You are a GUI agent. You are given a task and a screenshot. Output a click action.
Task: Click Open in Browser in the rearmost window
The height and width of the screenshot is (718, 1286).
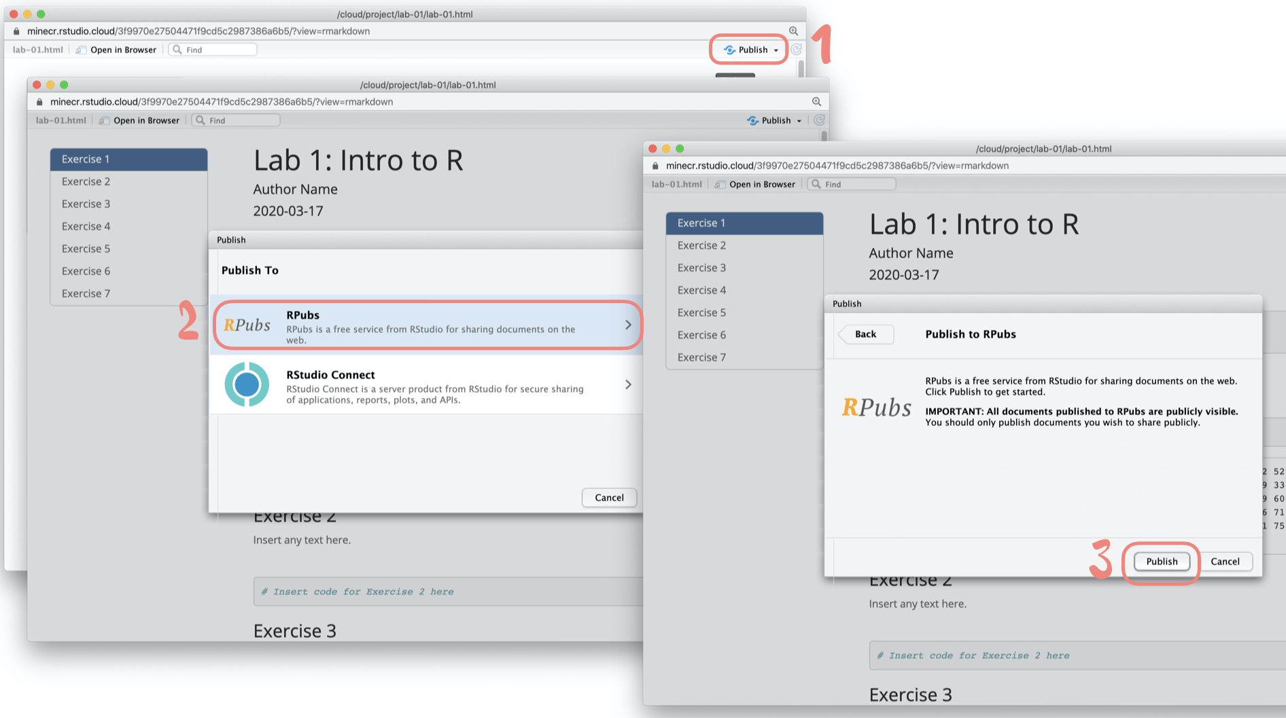pos(123,50)
